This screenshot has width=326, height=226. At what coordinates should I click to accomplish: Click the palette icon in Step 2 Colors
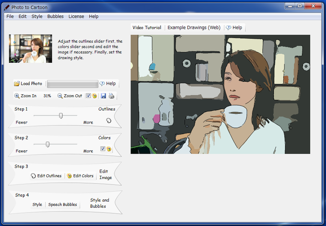pyautogui.click(x=109, y=149)
